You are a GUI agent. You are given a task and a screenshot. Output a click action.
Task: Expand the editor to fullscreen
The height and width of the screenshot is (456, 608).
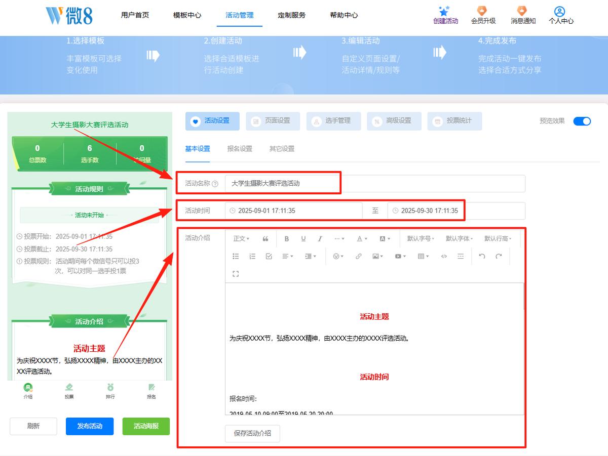click(x=236, y=274)
